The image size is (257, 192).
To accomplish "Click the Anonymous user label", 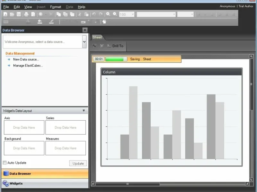I will pyautogui.click(x=227, y=6).
